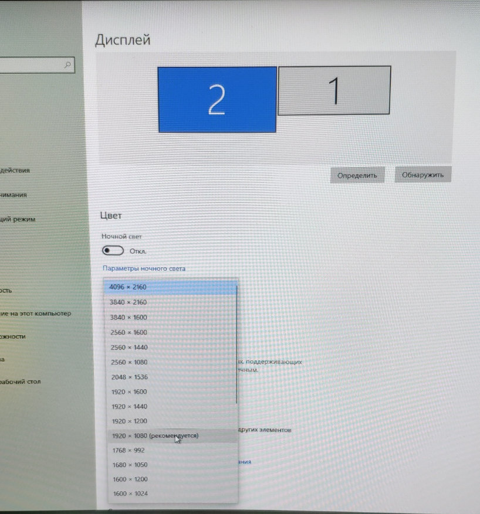The height and width of the screenshot is (514, 480).
Task: Choose 1920 × 1200 resolution
Action: [129, 421]
